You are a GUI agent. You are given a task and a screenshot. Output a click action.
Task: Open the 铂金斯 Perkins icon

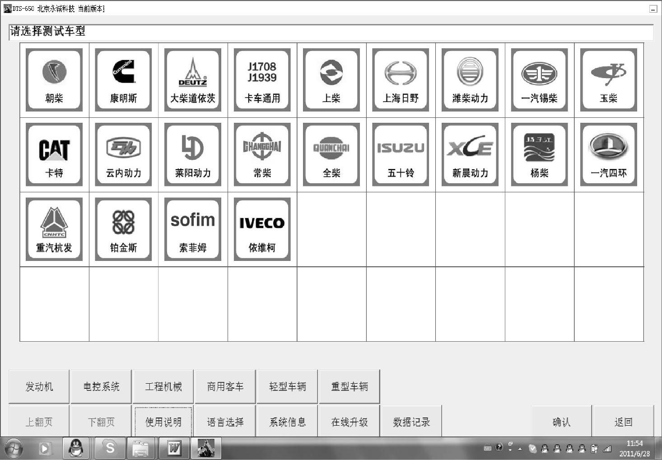(123, 229)
